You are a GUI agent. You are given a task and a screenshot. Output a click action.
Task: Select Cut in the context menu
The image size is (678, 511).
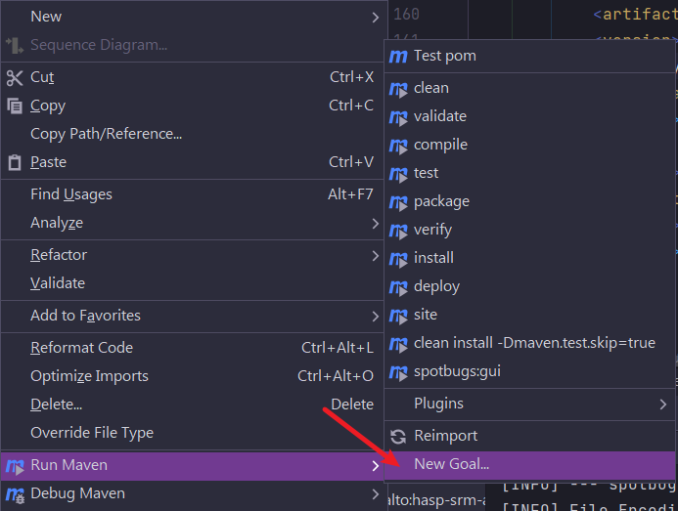tap(193, 77)
